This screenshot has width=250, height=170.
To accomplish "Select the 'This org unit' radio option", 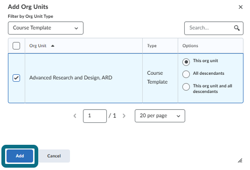I will pos(186,62).
